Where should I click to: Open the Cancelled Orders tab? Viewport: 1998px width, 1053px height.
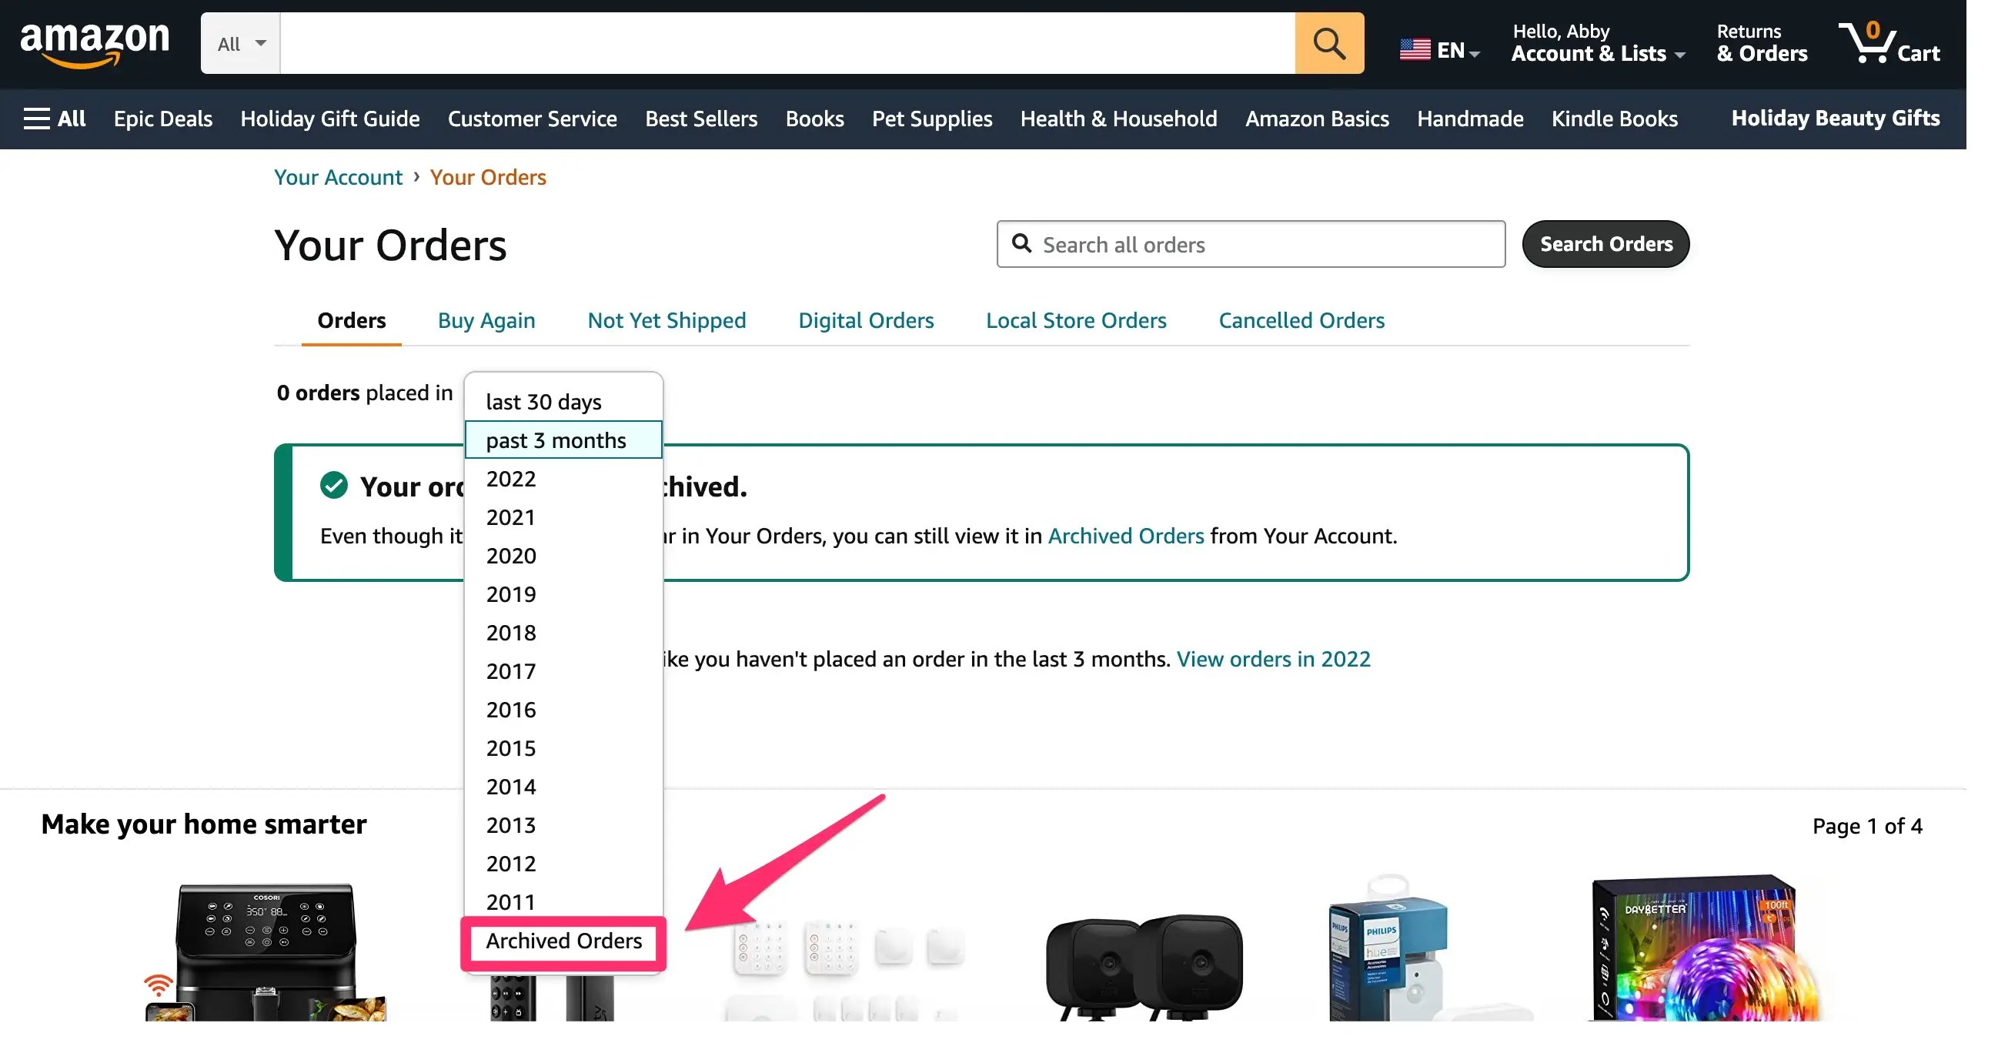1301,320
